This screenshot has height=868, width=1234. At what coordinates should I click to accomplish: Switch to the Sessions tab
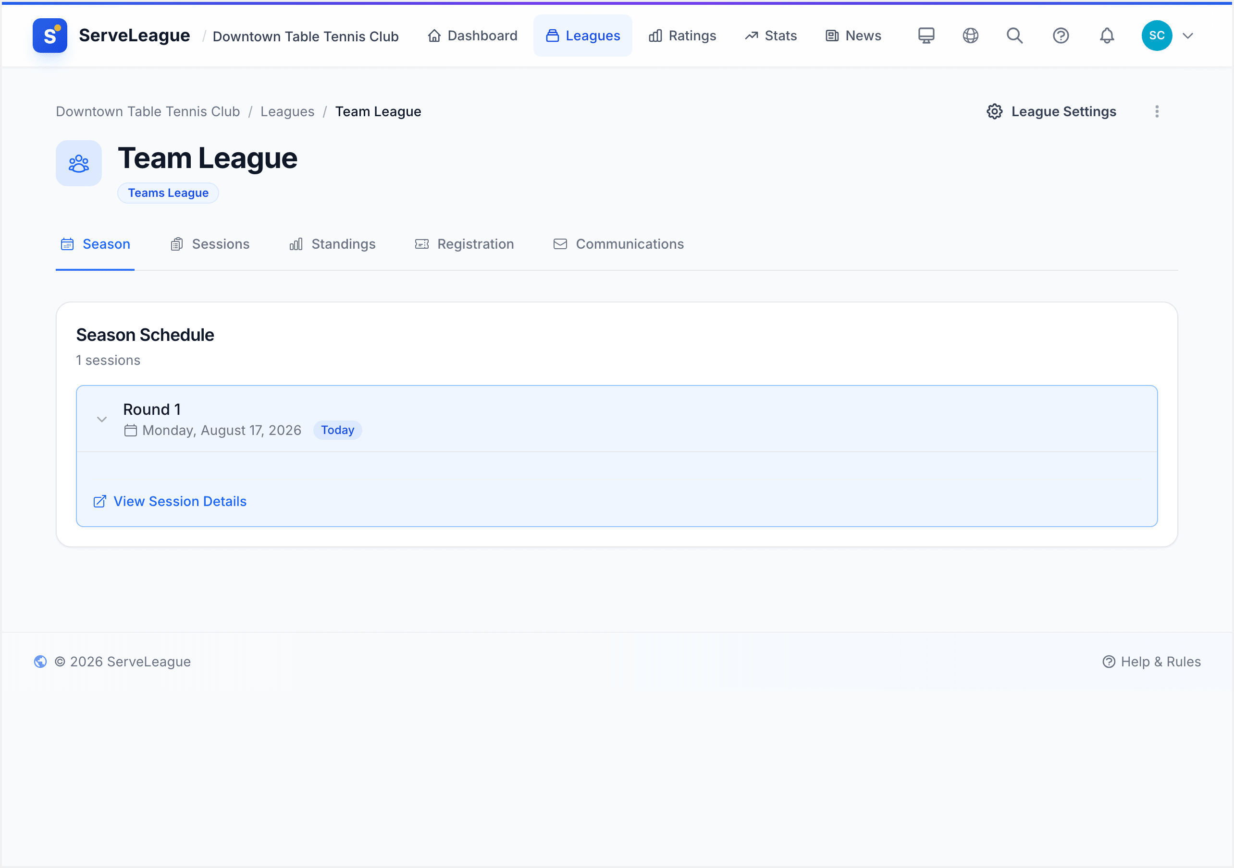[x=210, y=244]
